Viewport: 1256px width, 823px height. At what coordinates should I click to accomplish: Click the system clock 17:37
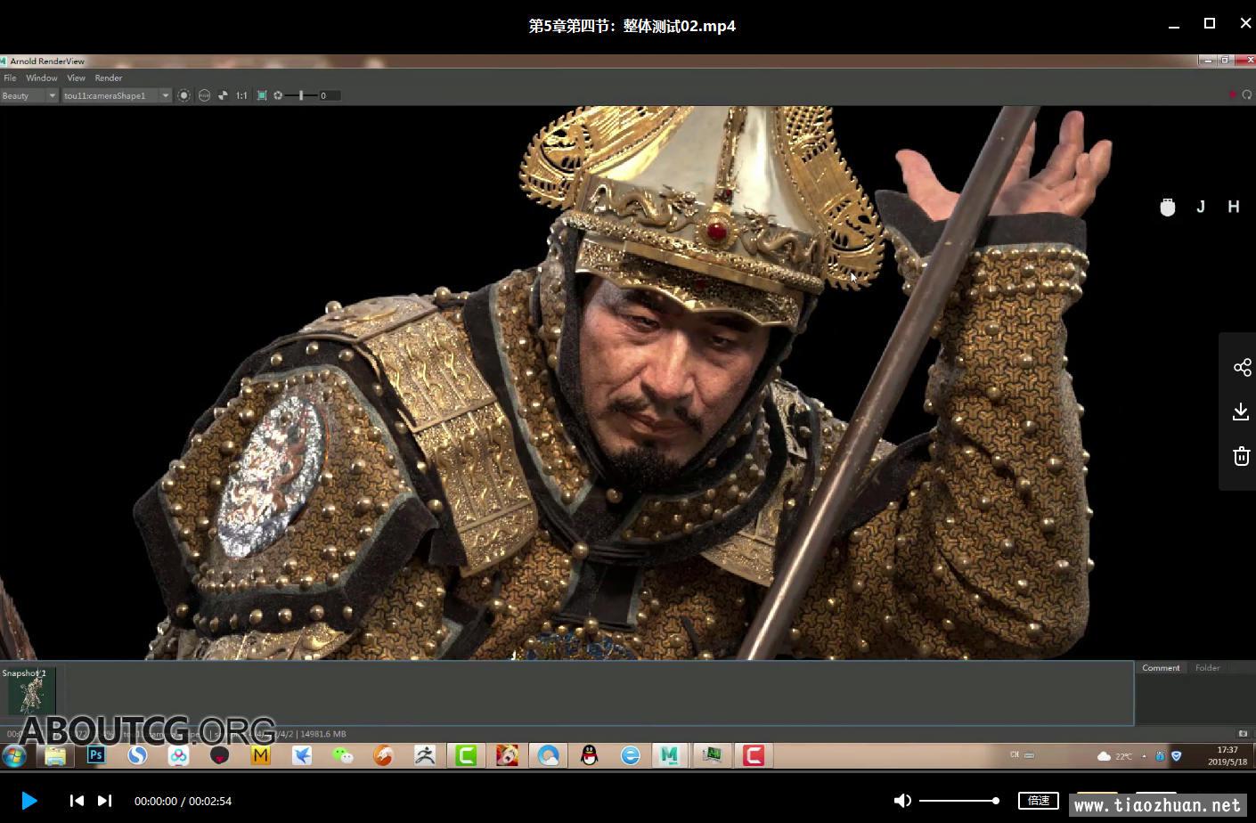pos(1227,755)
